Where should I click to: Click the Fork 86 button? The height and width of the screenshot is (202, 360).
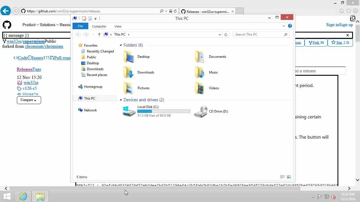click(316, 43)
